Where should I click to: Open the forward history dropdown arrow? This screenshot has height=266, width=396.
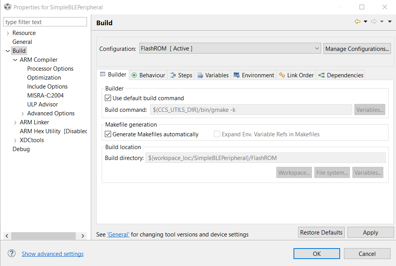(x=382, y=22)
